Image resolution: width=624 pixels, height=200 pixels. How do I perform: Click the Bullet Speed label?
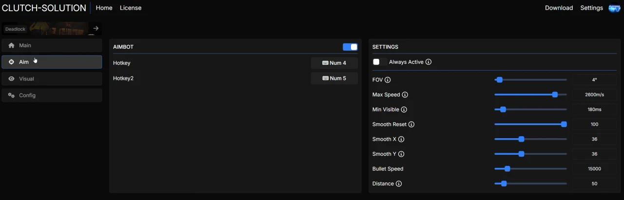point(388,169)
